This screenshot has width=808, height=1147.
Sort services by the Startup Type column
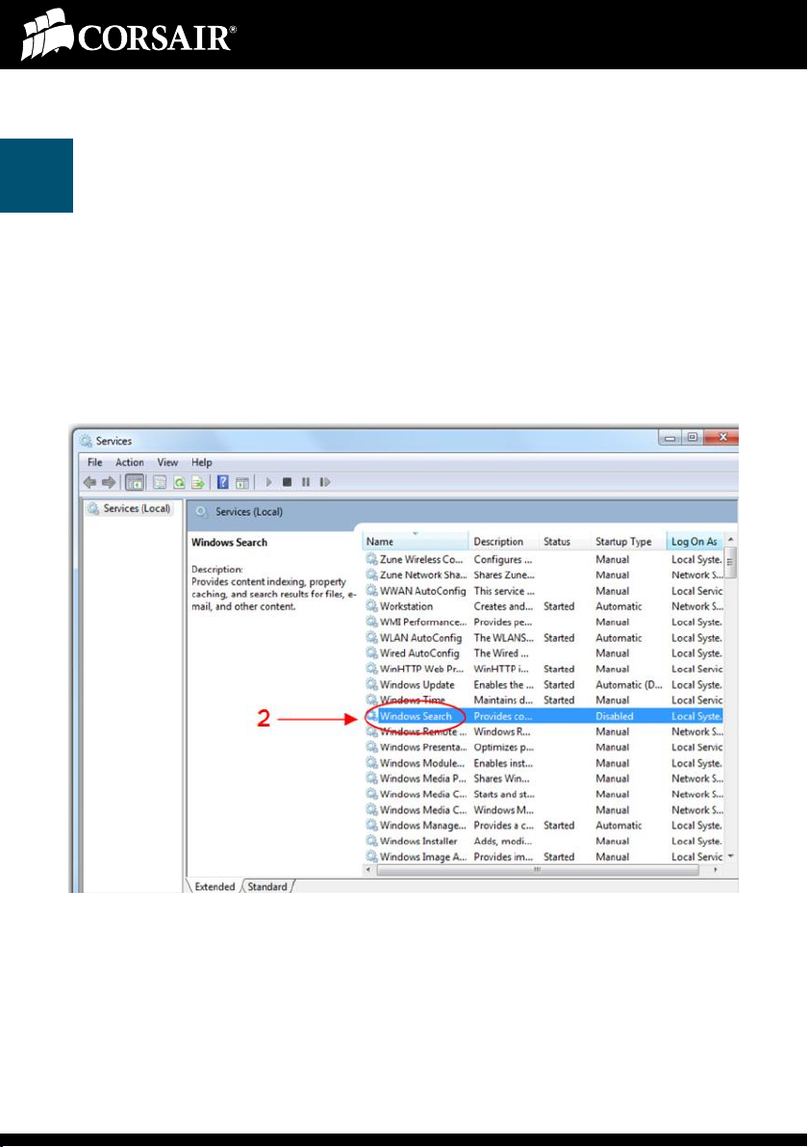pyautogui.click(x=622, y=542)
